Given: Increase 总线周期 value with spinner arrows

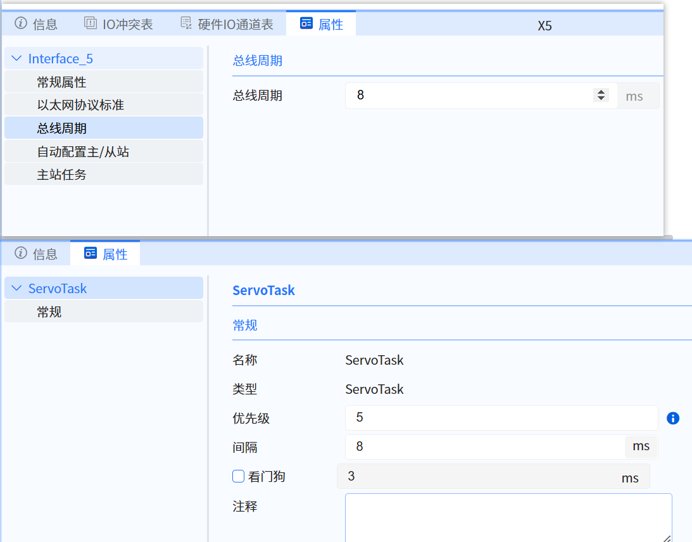Looking at the screenshot, I should [600, 92].
